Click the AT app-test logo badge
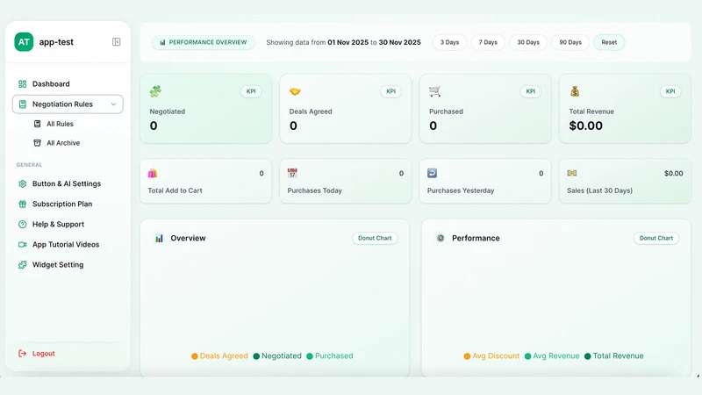Viewport: 702px width, 395px height. click(24, 42)
